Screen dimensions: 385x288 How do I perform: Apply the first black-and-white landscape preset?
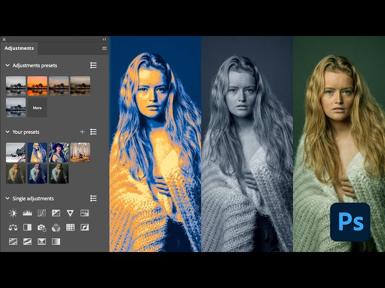tap(16, 86)
